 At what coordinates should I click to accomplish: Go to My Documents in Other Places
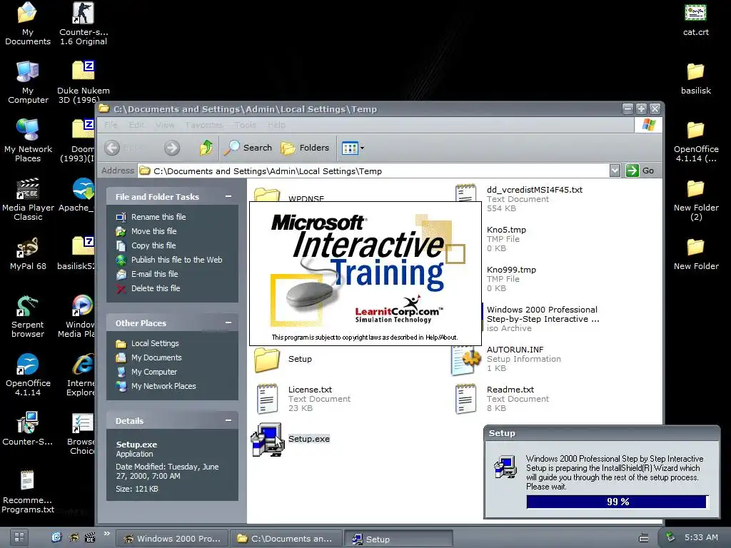pyautogui.click(x=156, y=357)
